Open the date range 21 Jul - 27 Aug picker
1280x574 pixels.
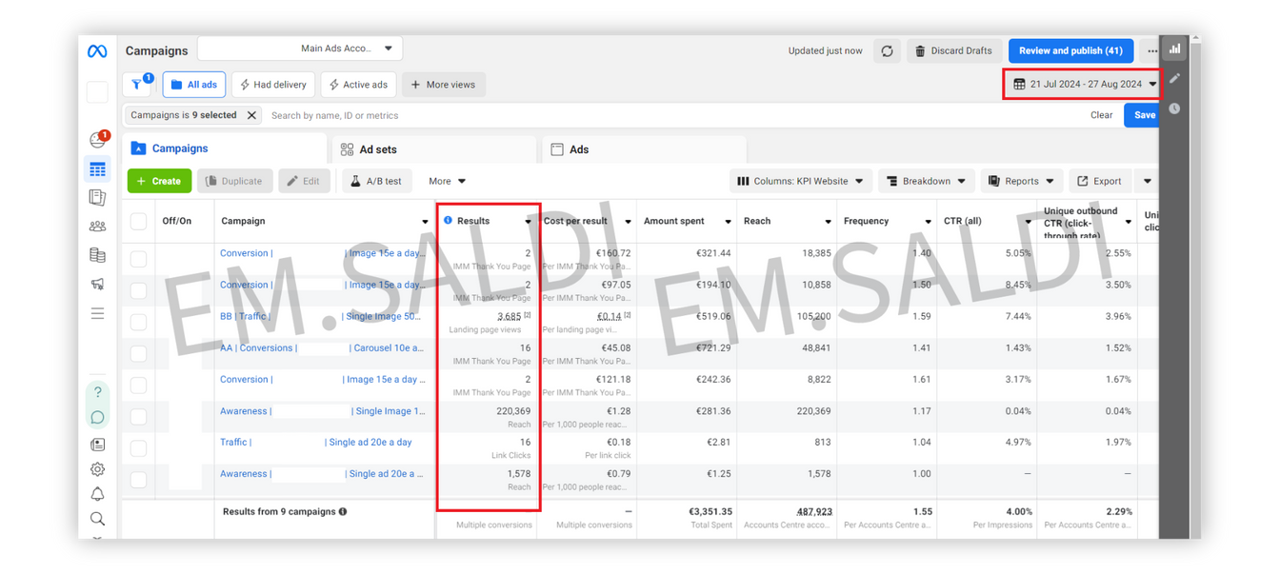tap(1084, 84)
